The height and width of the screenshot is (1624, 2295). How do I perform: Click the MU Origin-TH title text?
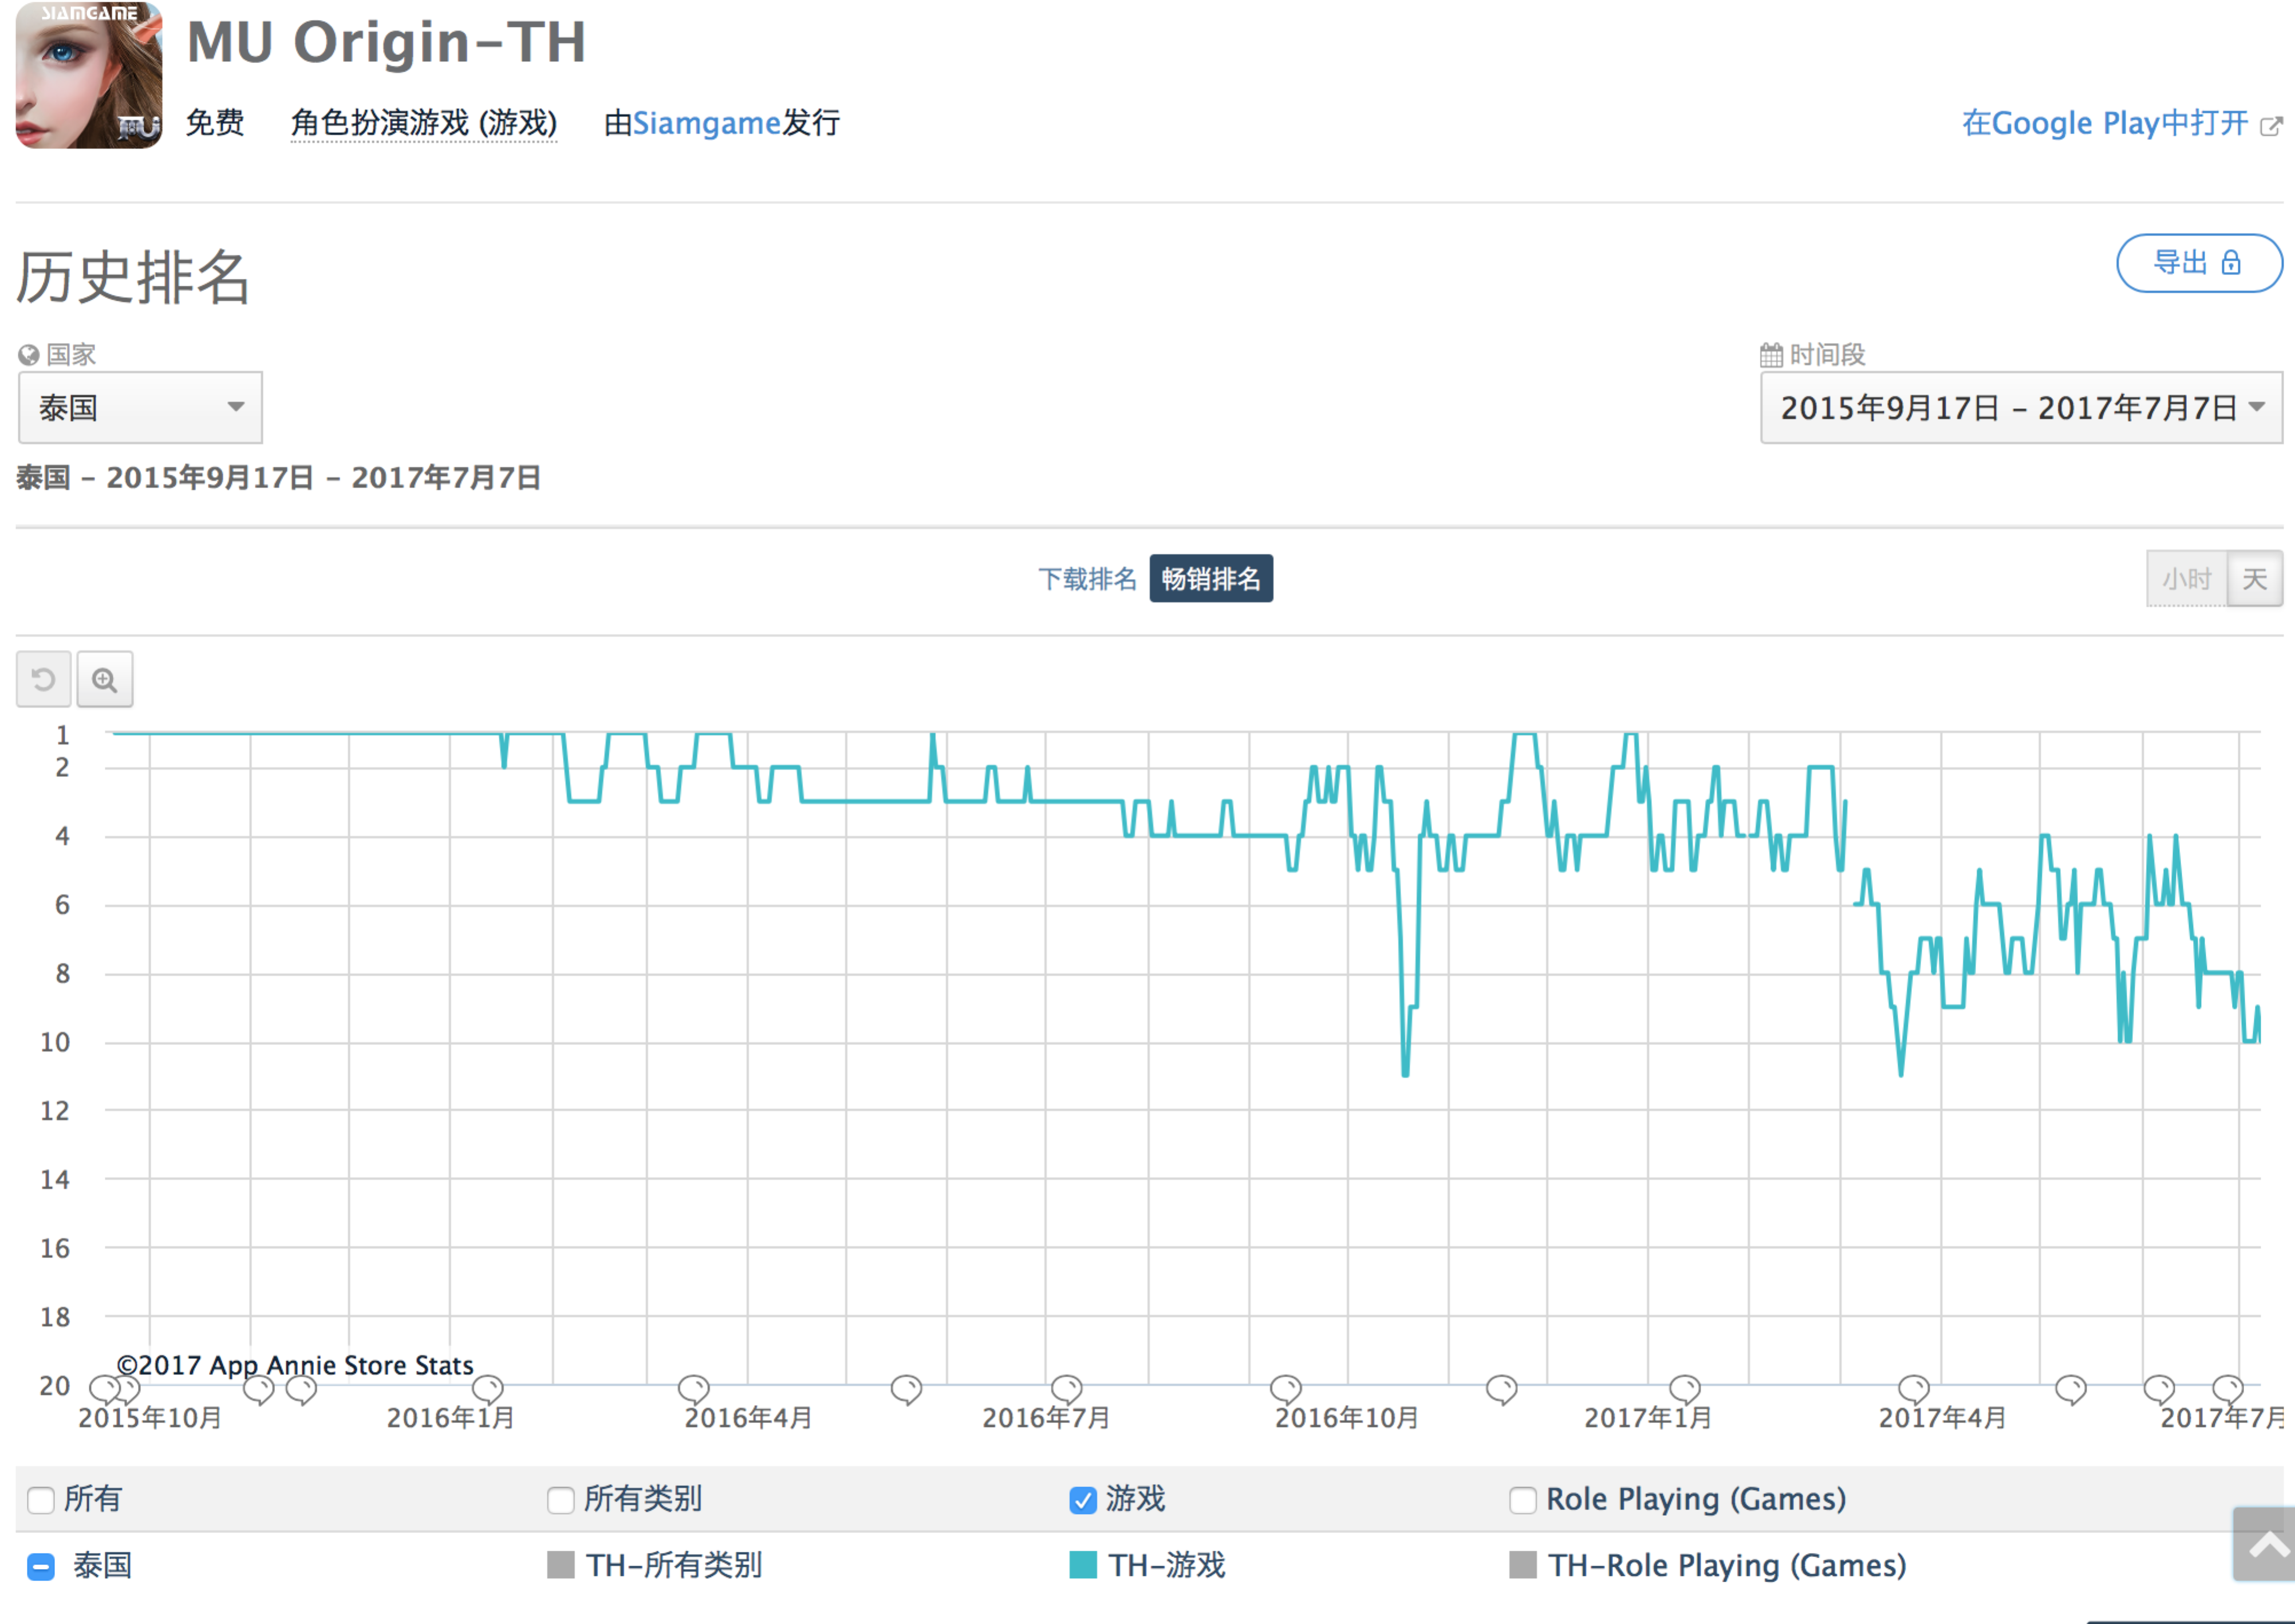386,42
